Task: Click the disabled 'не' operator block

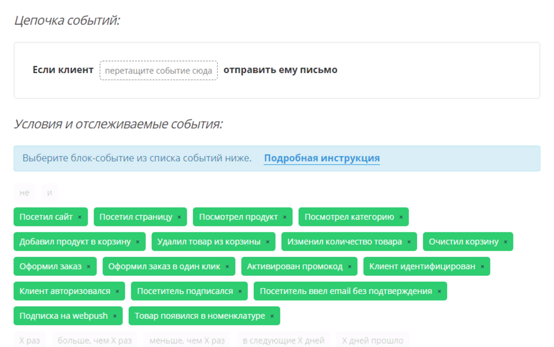Action: tap(24, 193)
